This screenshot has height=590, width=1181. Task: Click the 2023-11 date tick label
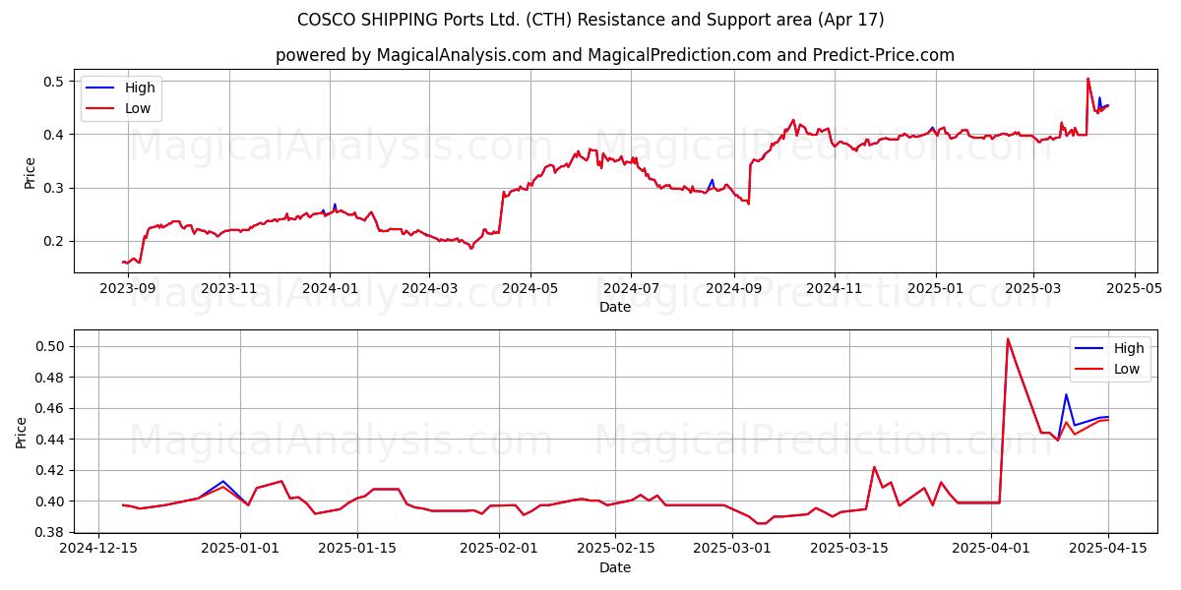(x=229, y=290)
